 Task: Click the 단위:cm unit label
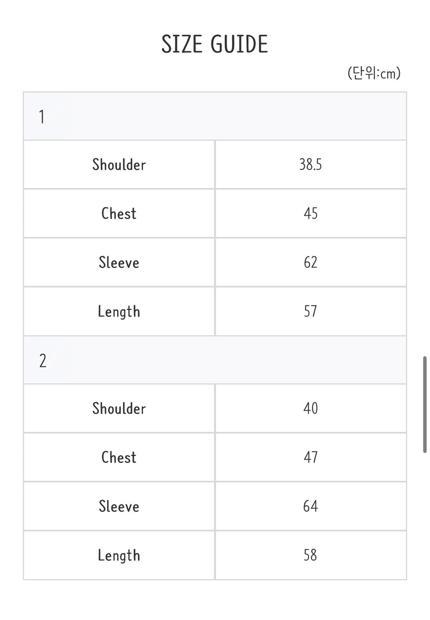point(374,73)
